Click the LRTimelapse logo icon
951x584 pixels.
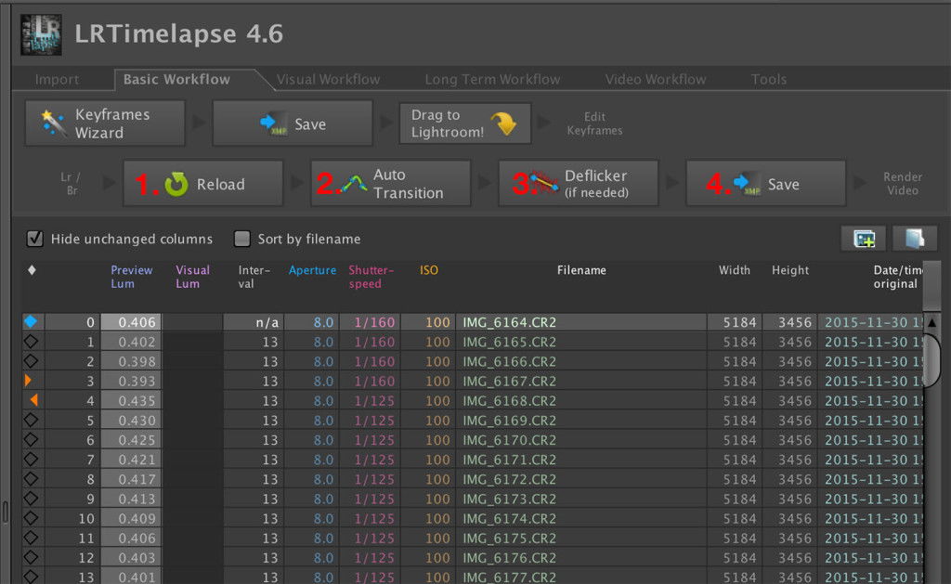41,34
